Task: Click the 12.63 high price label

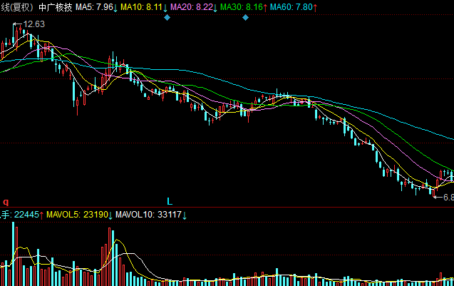Action: point(33,24)
